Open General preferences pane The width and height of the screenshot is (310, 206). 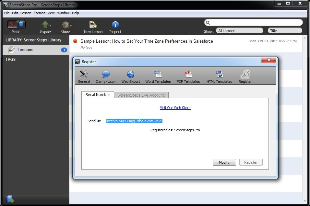(x=84, y=77)
